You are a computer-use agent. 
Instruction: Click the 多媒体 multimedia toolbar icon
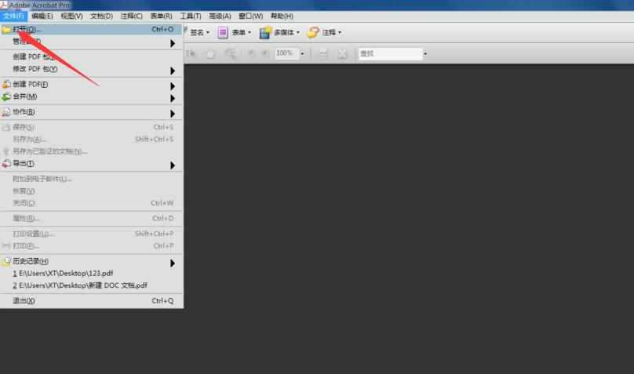265,32
